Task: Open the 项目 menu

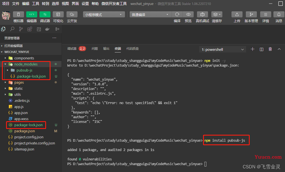Action: click(6, 4)
